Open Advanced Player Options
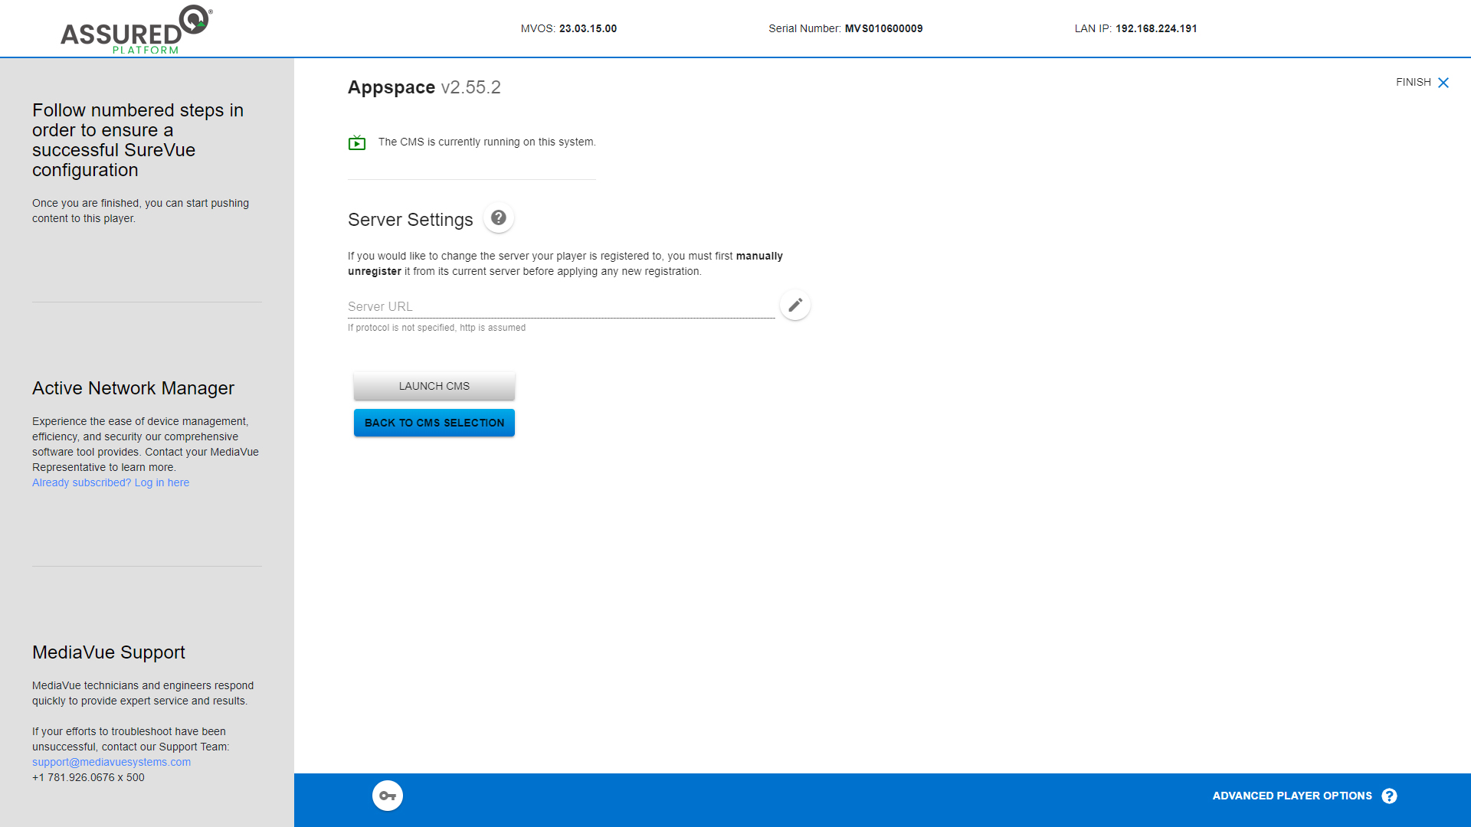Screen dimensions: 1471x827 pos(1292,796)
